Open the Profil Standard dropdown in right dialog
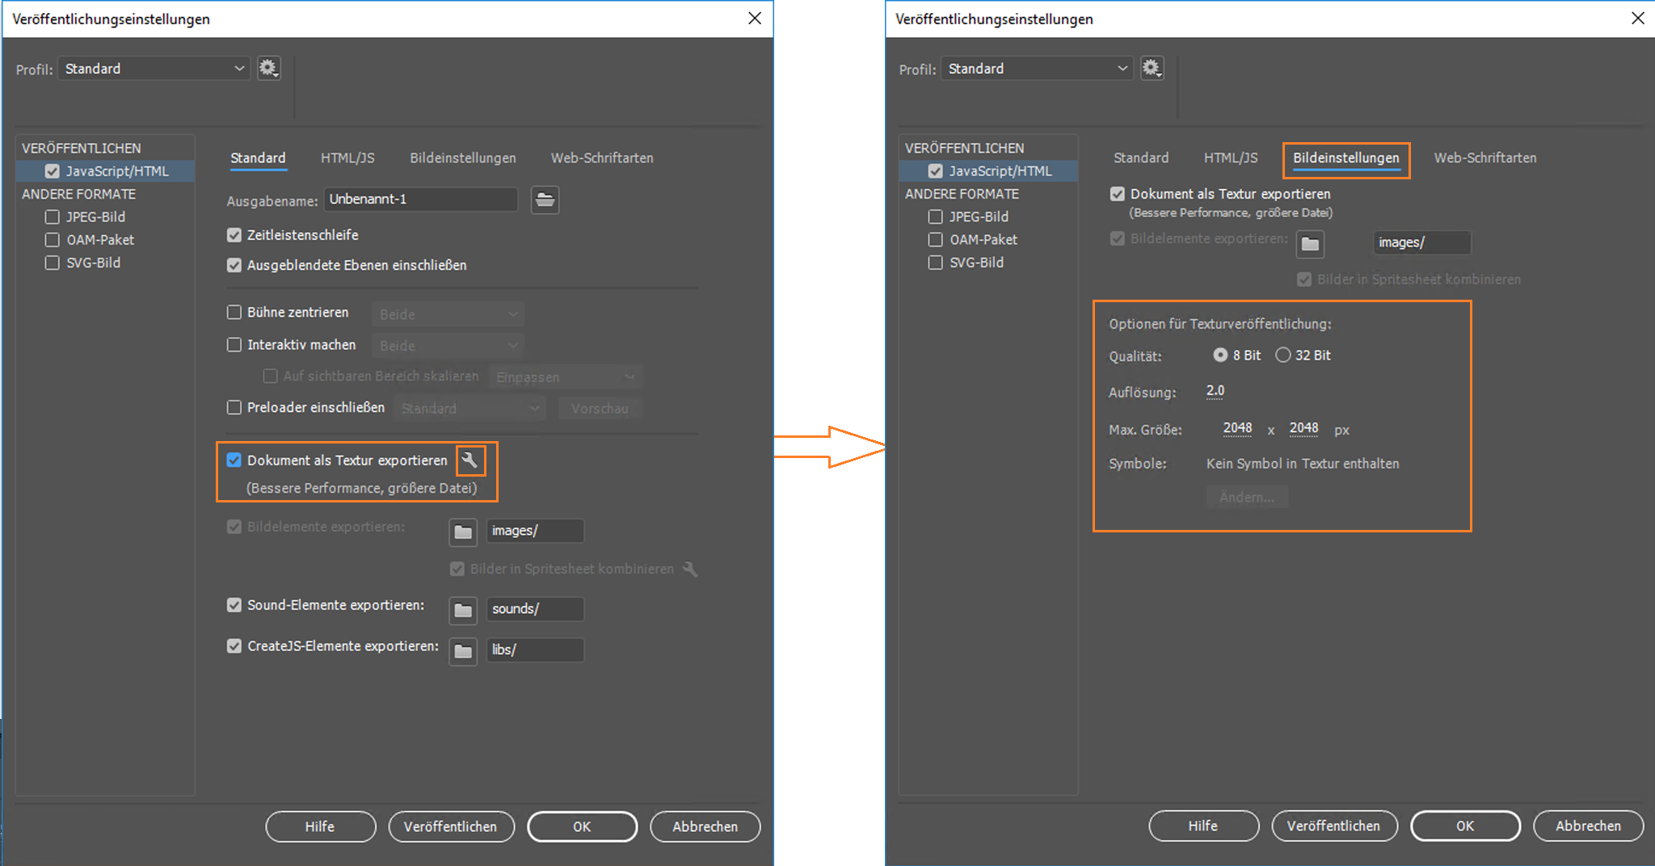Image resolution: width=1655 pixels, height=866 pixels. 1037,69
